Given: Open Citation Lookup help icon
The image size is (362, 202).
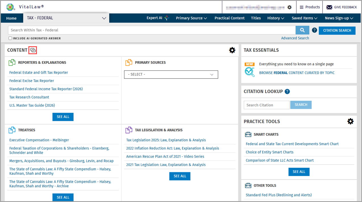Looking at the screenshot, I should click(x=287, y=91).
